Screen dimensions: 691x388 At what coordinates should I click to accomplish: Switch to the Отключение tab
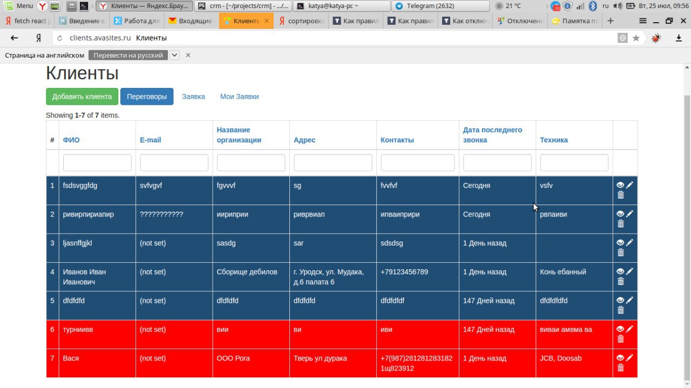[x=520, y=21]
